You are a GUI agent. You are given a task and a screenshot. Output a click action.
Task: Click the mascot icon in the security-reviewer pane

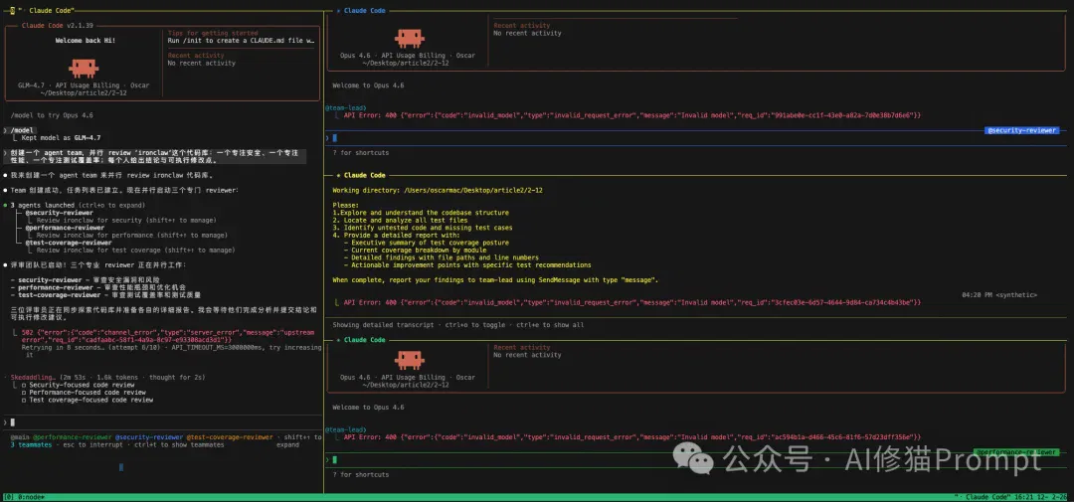point(409,37)
